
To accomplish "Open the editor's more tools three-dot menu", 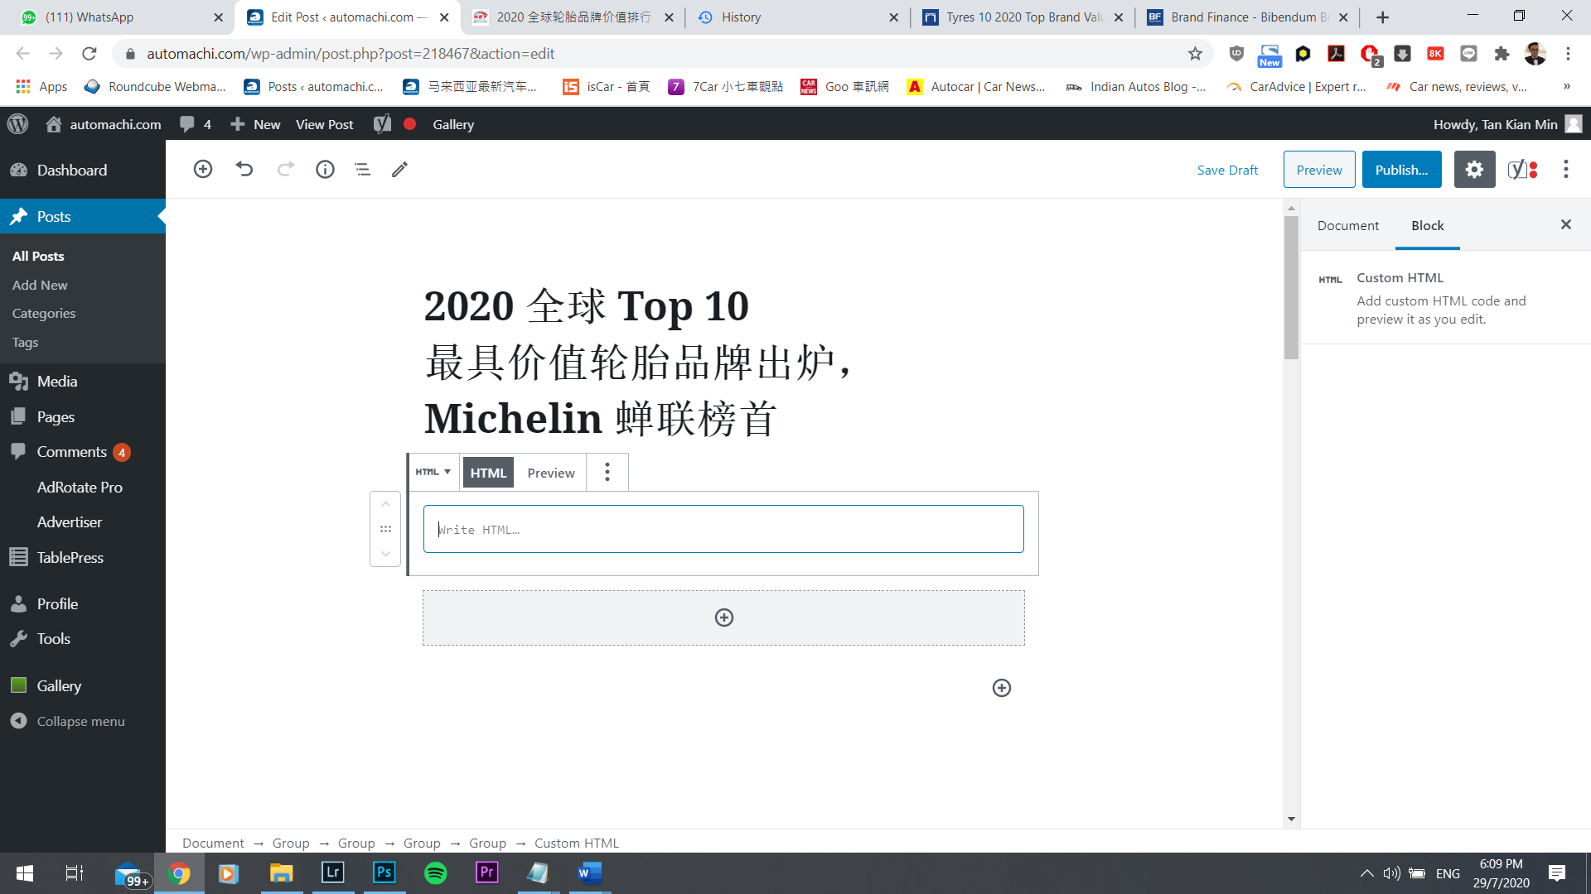I will pos(1565,170).
